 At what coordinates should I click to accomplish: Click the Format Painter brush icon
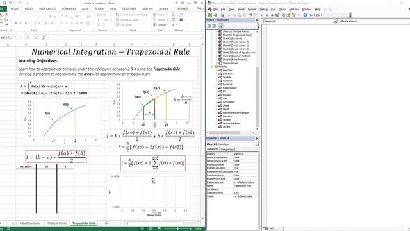point(6,24)
